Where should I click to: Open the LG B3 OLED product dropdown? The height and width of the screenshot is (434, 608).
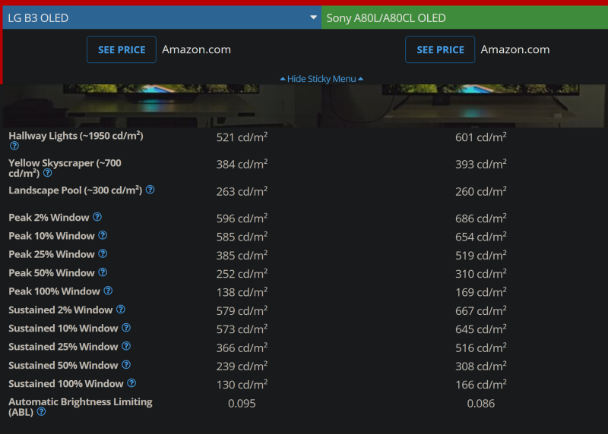(x=162, y=17)
